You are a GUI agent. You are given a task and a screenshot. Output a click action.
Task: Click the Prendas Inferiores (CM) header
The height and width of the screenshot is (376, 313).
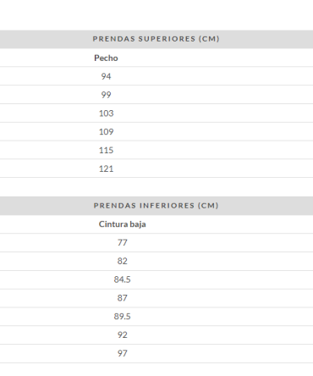pyautogui.click(x=156, y=206)
